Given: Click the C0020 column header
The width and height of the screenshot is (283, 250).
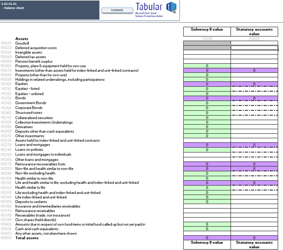Looking at the screenshot, I should click(254, 39).
